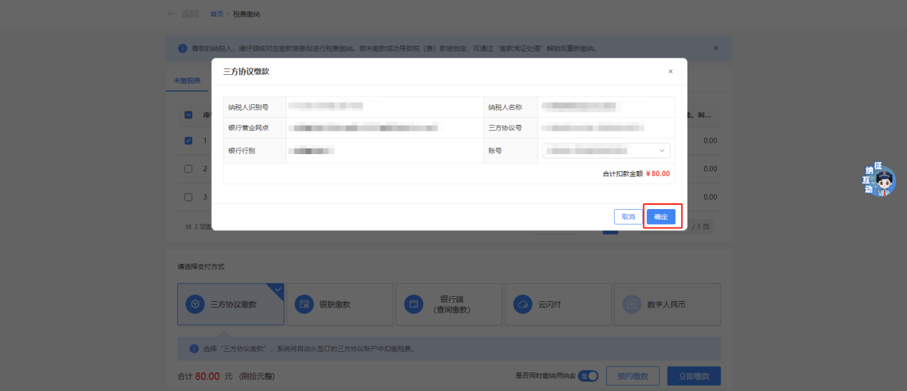The height and width of the screenshot is (391, 907).
Task: Select the 数字人民币 payment icon
Action: [x=631, y=304]
